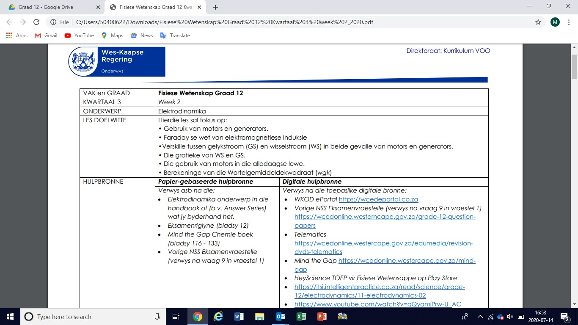Open the youtube.com watch link
Screen dimensions: 578x325
pos(378,304)
